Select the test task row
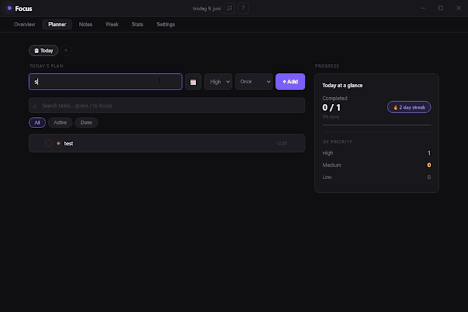 click(x=167, y=143)
